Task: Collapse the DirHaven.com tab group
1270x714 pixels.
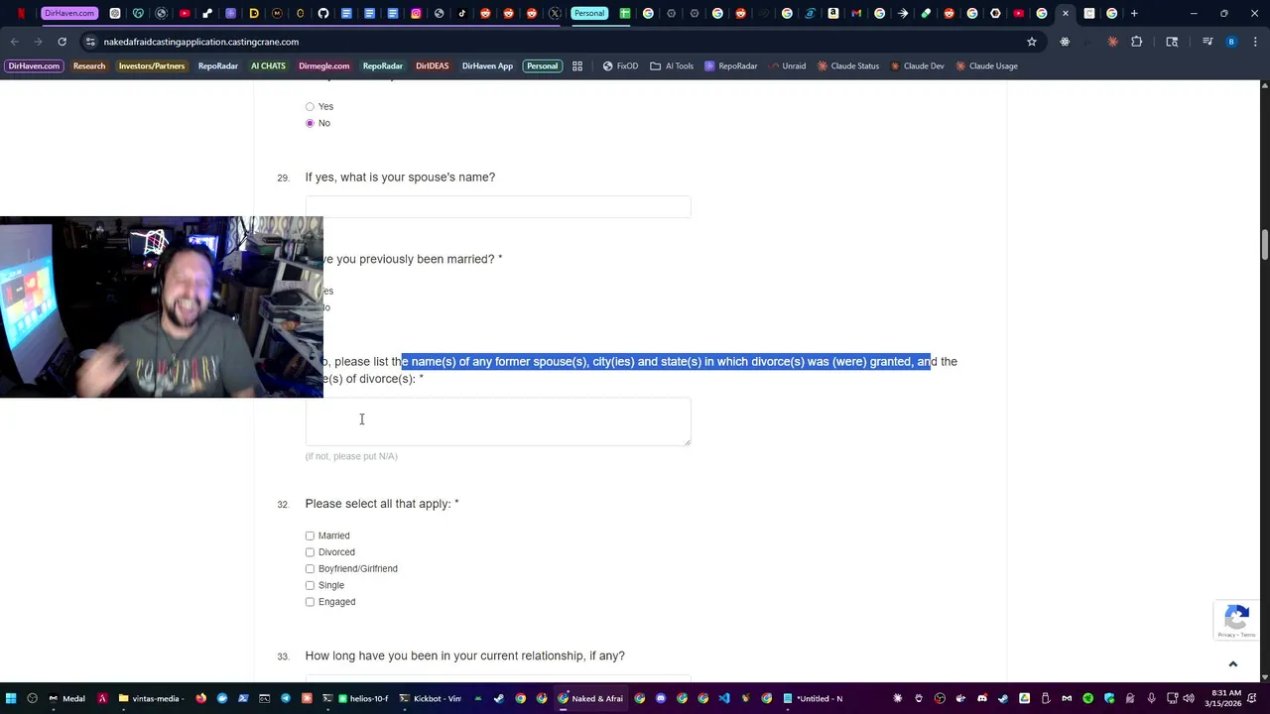Action: point(69,14)
